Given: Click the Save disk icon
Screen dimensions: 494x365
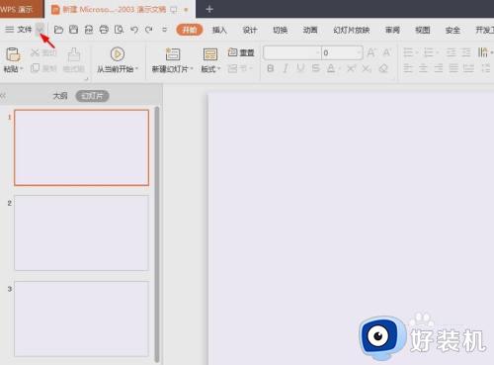Looking at the screenshot, I should coord(73,30).
